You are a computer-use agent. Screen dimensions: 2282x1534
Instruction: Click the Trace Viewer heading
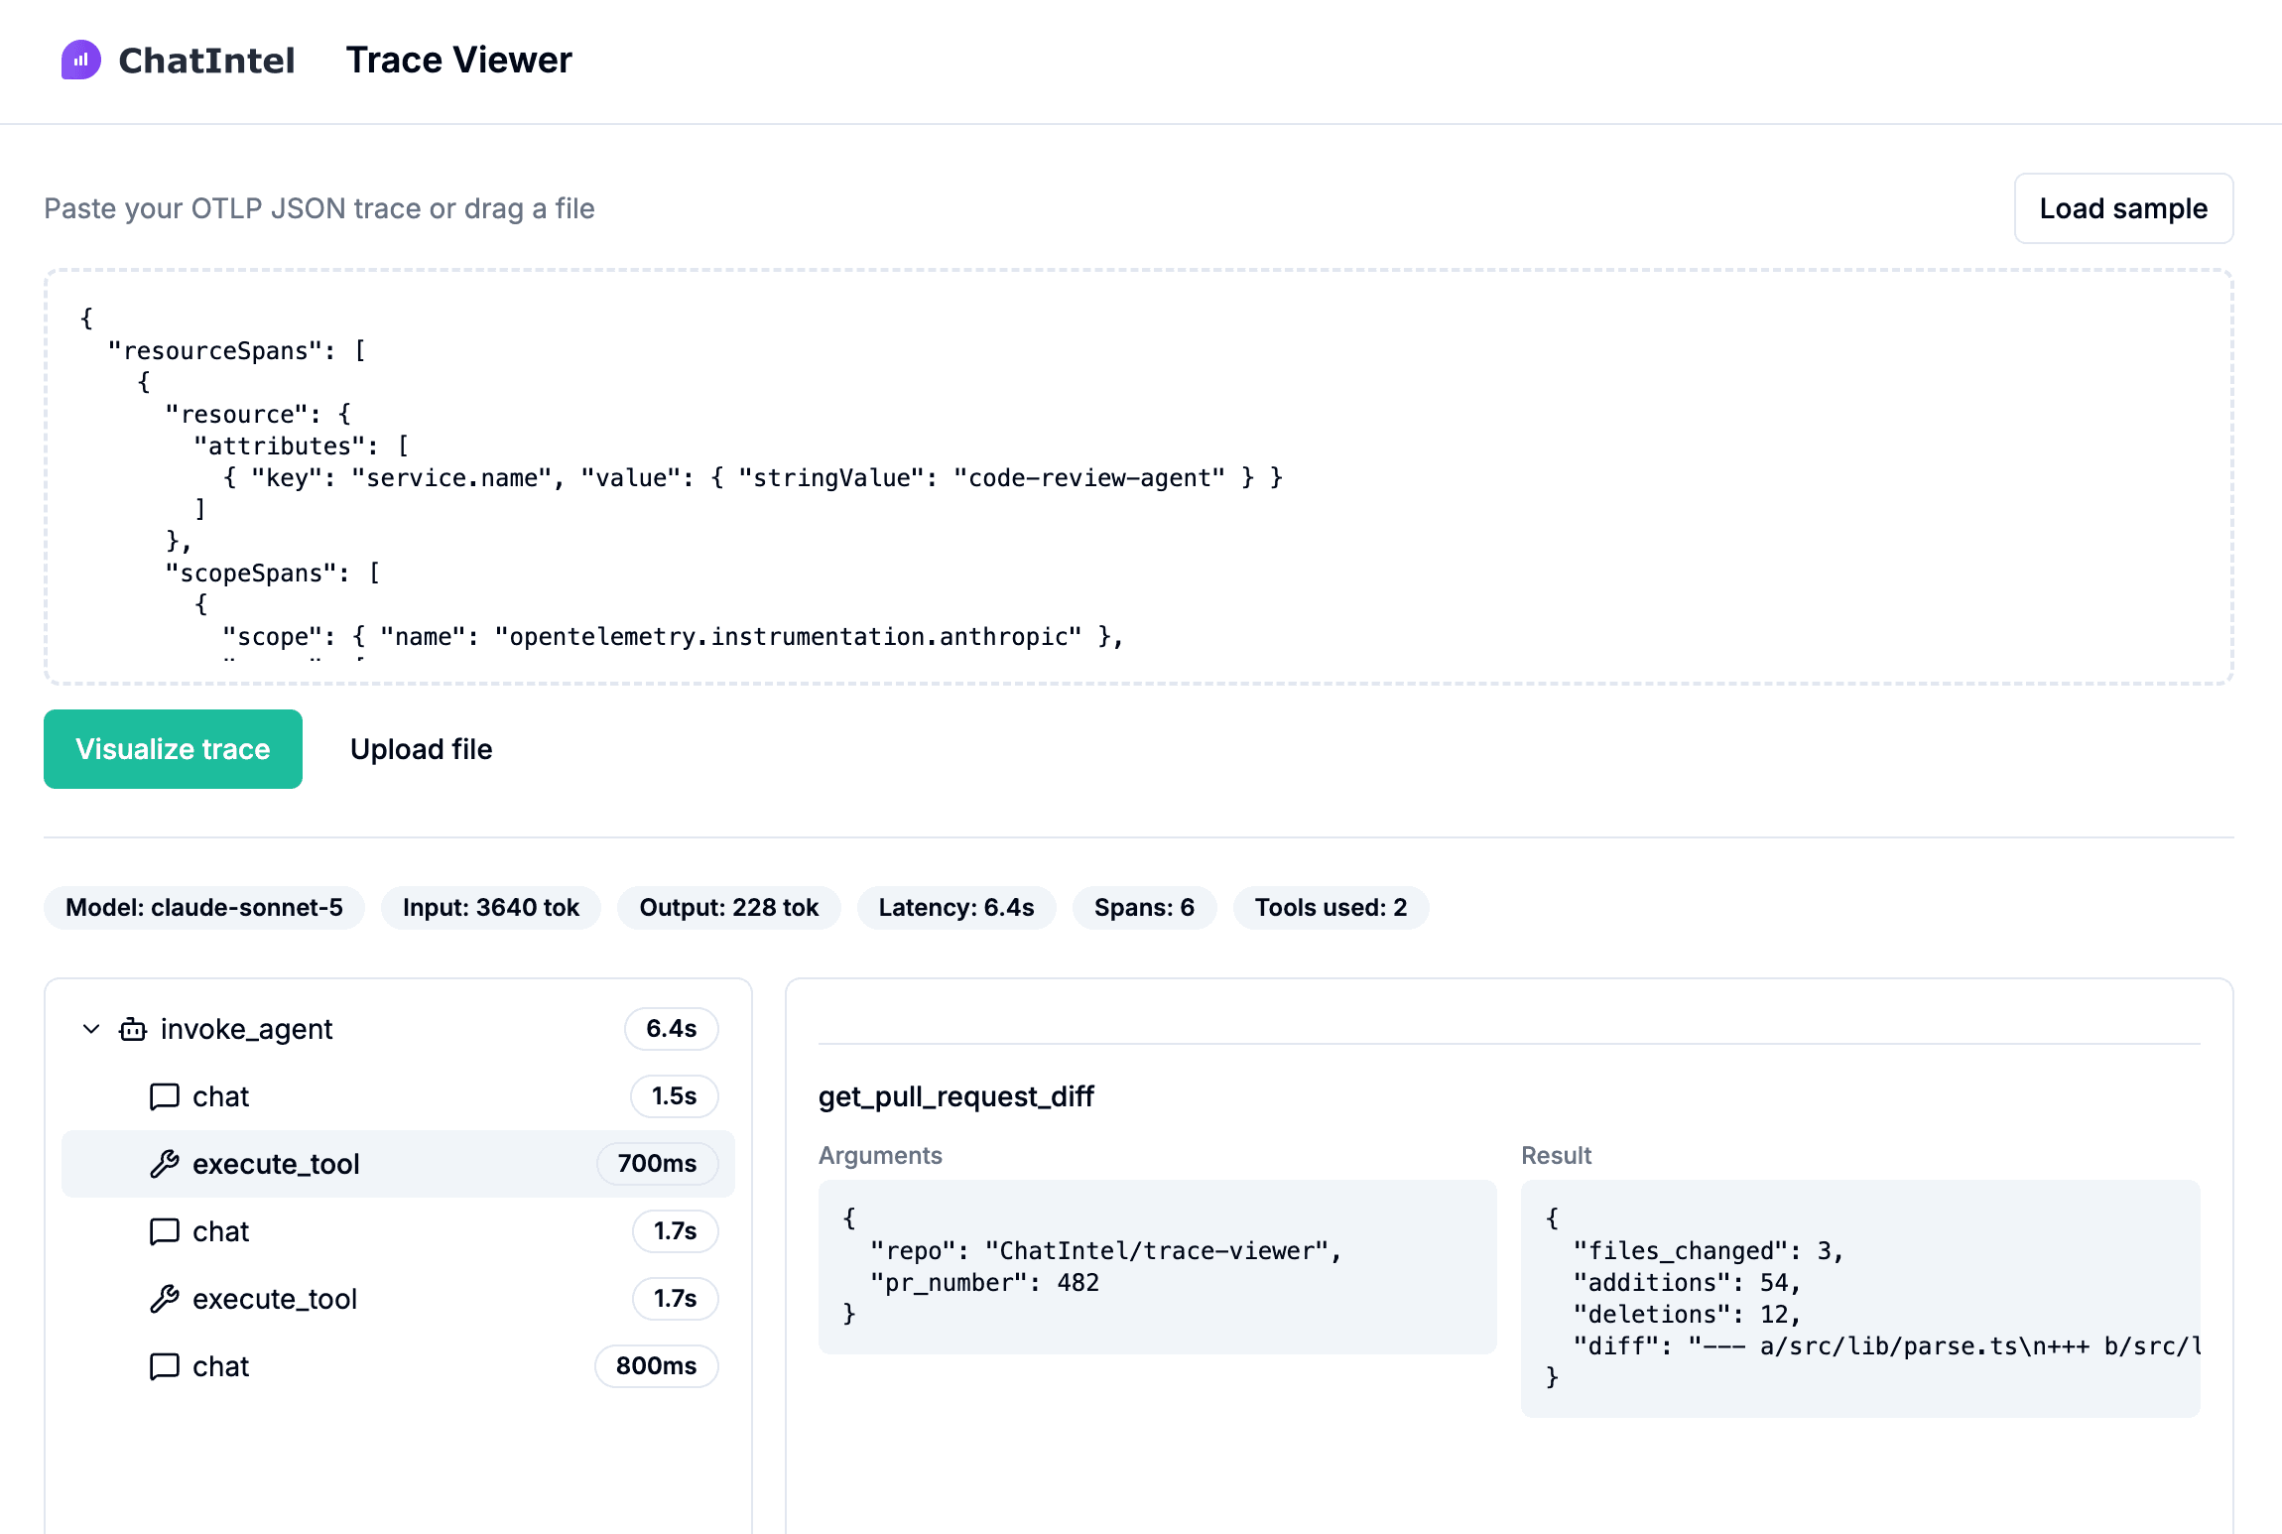click(458, 61)
